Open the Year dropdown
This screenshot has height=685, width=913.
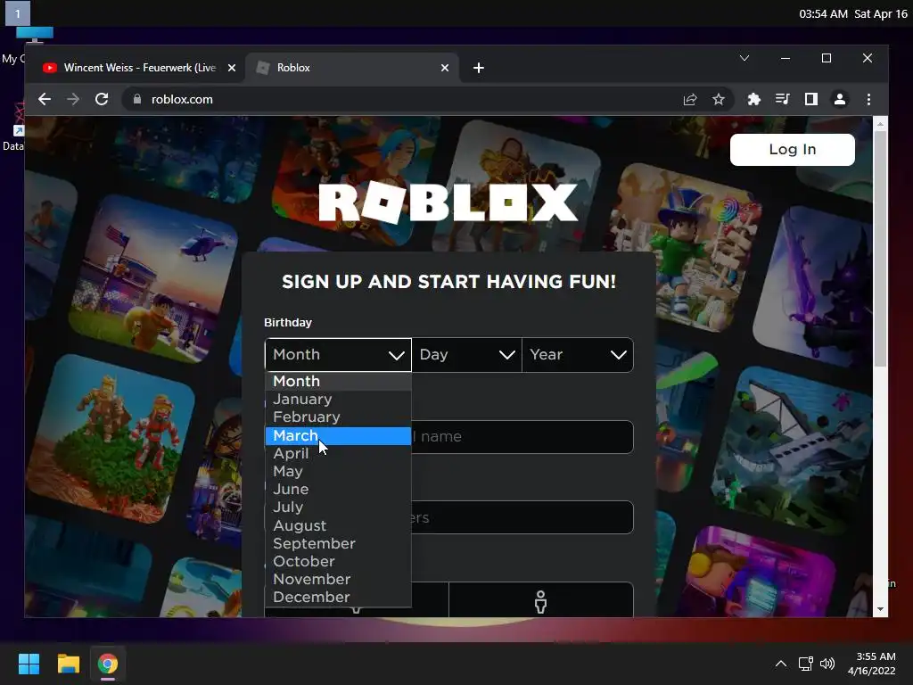[578, 355]
